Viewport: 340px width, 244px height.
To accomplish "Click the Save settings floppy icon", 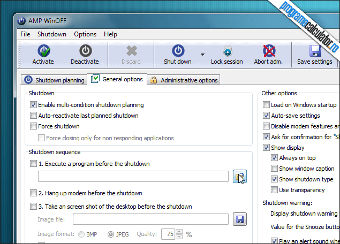I will 315,51.
